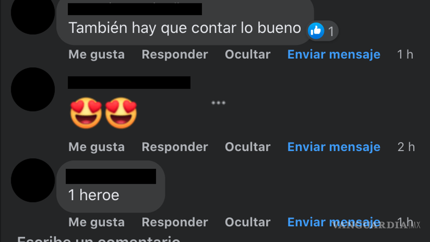430x242 pixels.
Task: Like the heart-eyes emoji comment
Action: click(97, 147)
